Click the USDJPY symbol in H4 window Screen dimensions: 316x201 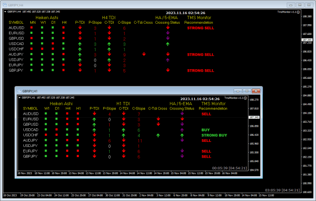click(x=16, y=60)
